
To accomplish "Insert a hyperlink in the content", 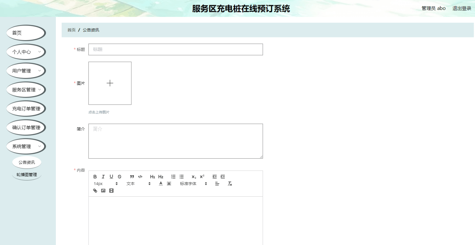I will click(95, 191).
